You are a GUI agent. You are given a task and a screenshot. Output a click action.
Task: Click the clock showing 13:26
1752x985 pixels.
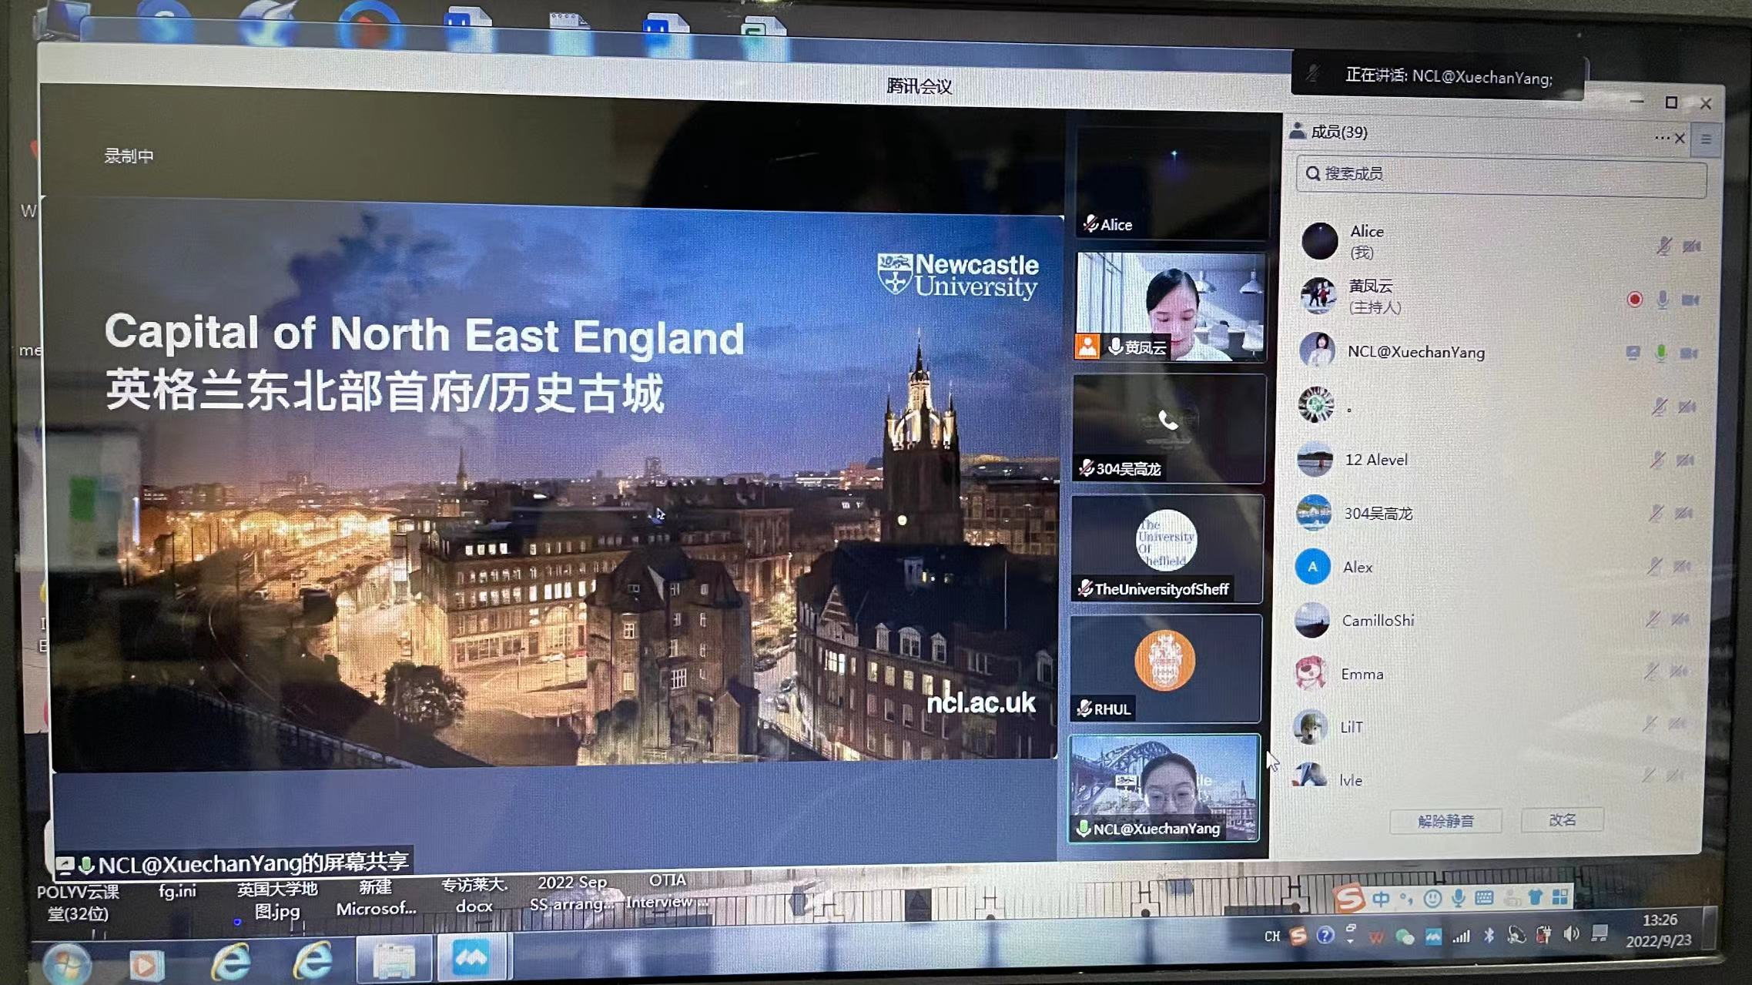[1659, 920]
